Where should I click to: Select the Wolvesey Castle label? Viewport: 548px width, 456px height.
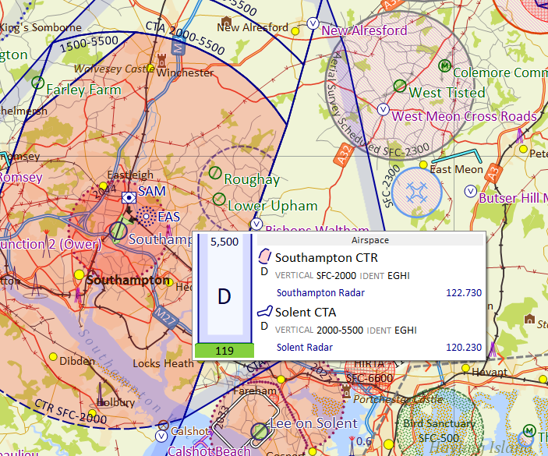click(114, 69)
